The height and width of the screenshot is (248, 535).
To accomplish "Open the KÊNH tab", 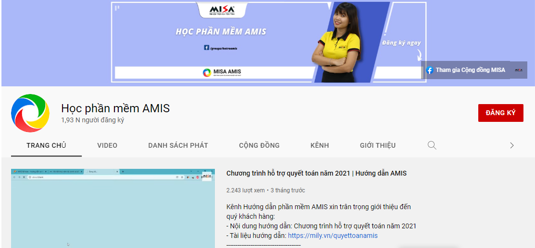I will tap(320, 145).
